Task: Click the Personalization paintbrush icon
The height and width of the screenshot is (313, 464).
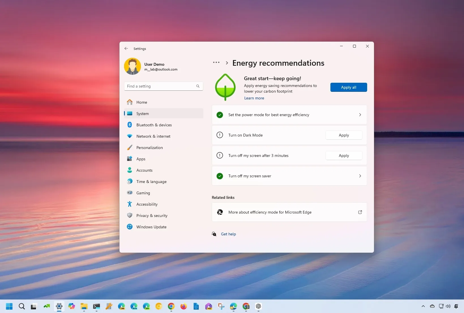Action: click(x=130, y=147)
